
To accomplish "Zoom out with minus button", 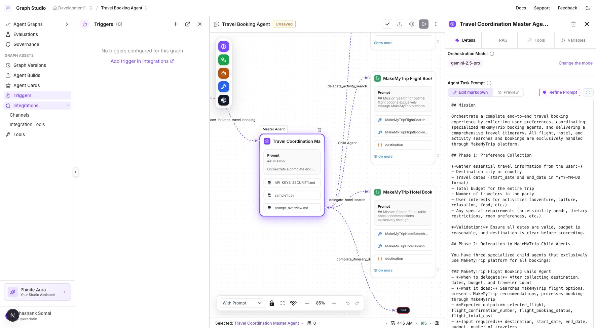I will tap(307, 303).
